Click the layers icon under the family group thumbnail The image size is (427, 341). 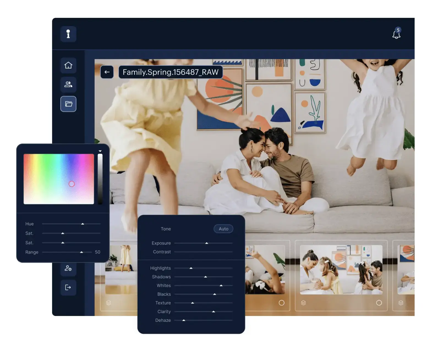coord(303,303)
